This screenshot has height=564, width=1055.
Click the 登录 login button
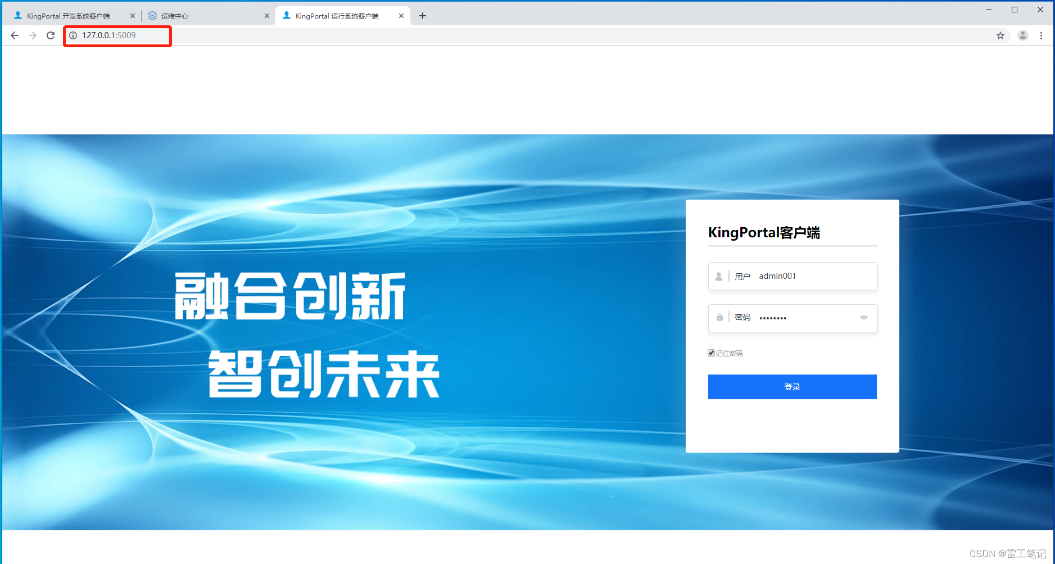pyautogui.click(x=792, y=386)
